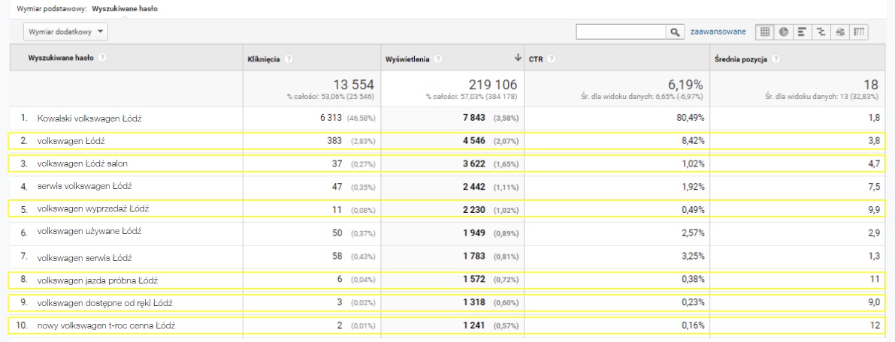Image resolution: width=895 pixels, height=342 pixels.
Task: Select Wyszukiwane hasło primary dimension
Action: pos(125,9)
